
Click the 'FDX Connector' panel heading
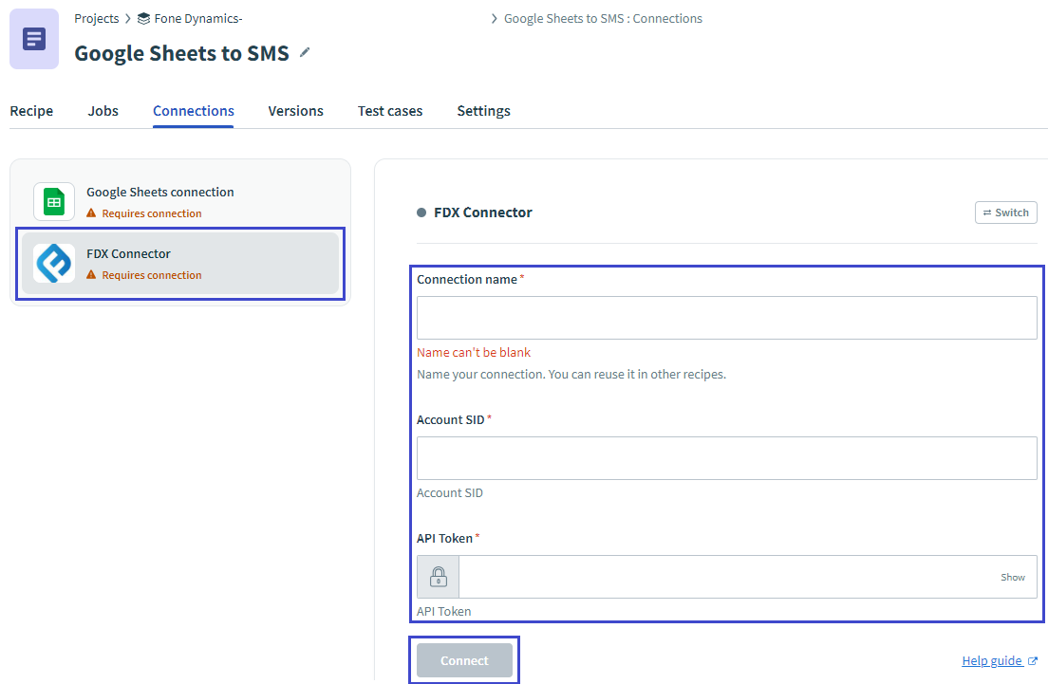pyautogui.click(x=482, y=213)
